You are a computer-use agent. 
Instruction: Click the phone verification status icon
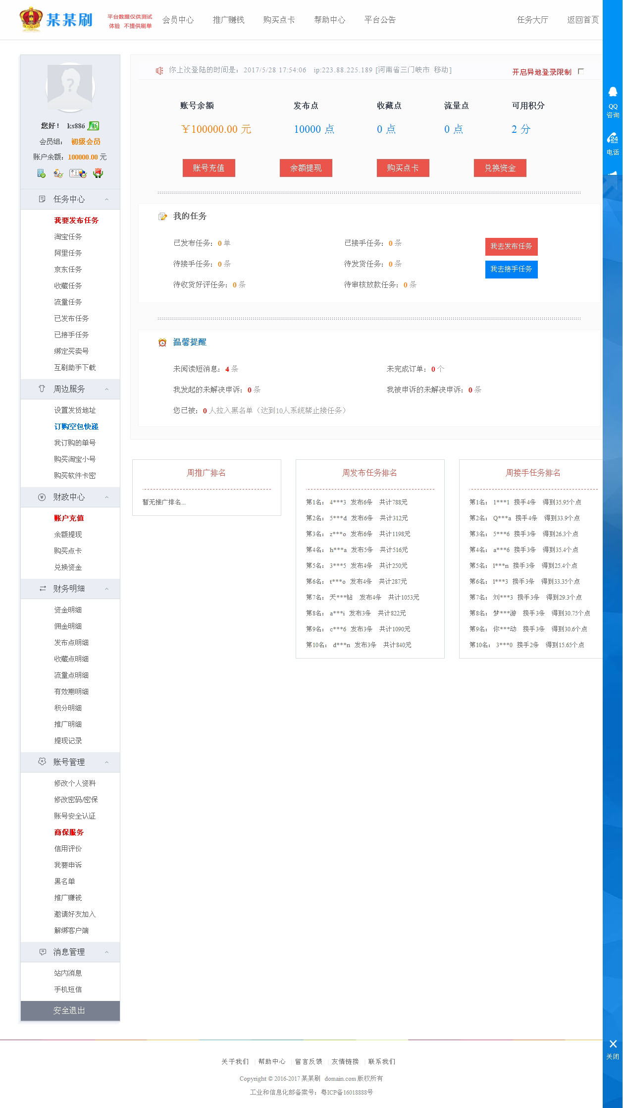tap(42, 173)
